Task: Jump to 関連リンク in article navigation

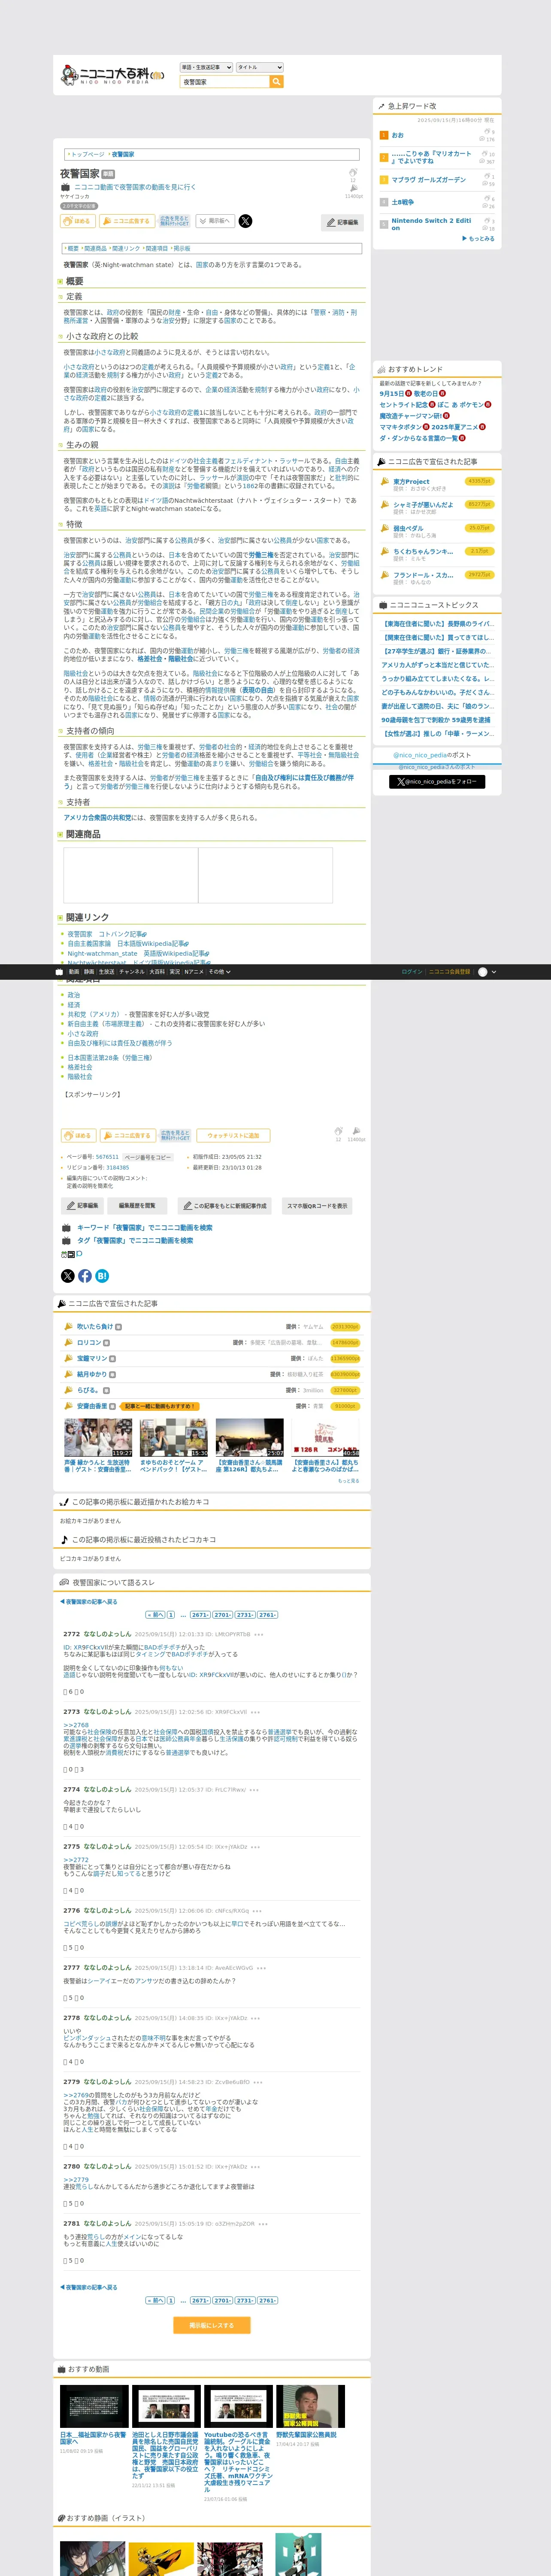Action: [x=126, y=248]
